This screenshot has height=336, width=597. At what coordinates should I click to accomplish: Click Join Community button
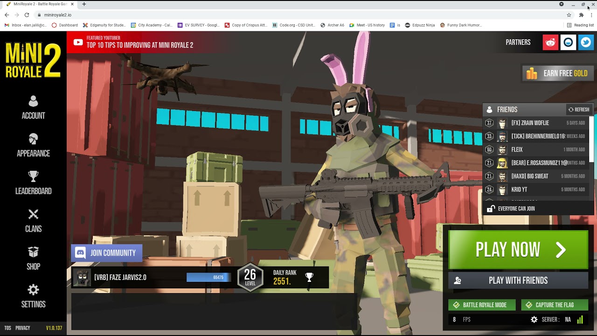point(106,253)
